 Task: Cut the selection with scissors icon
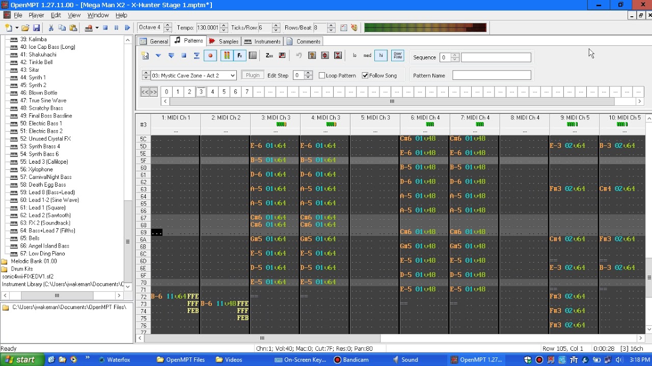51,28
